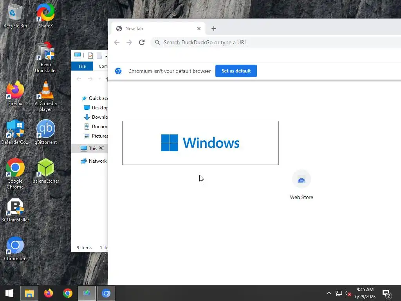Select the Google Chrome desktop shortcut
The height and width of the screenshot is (301, 401).
pos(15,174)
